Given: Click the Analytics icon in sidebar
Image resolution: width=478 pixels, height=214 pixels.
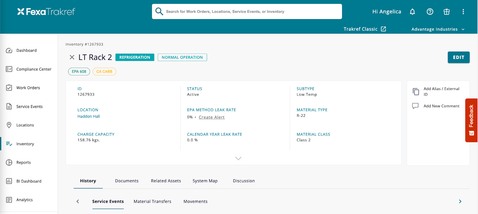Looking at the screenshot, I should coord(9,200).
